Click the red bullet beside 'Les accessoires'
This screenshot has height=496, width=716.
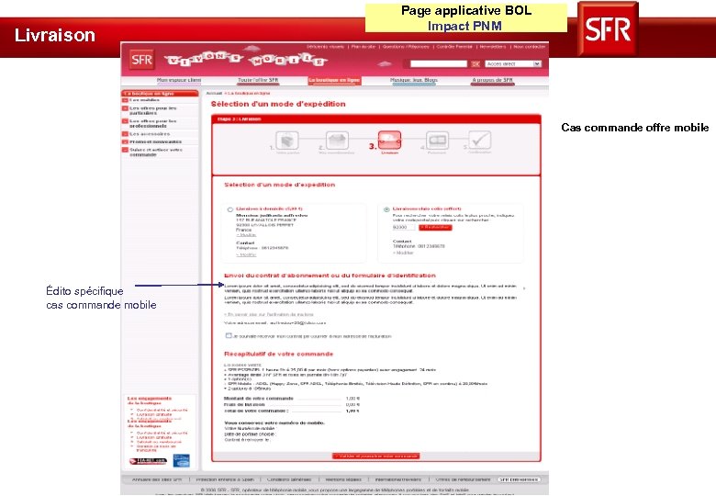click(125, 134)
